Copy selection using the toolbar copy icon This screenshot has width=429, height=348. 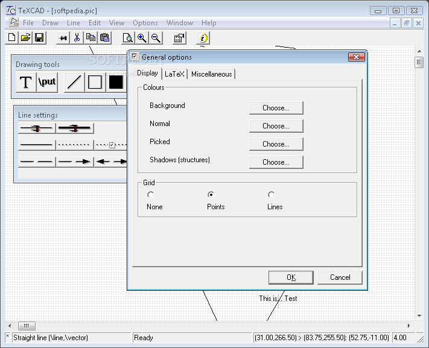(x=91, y=38)
